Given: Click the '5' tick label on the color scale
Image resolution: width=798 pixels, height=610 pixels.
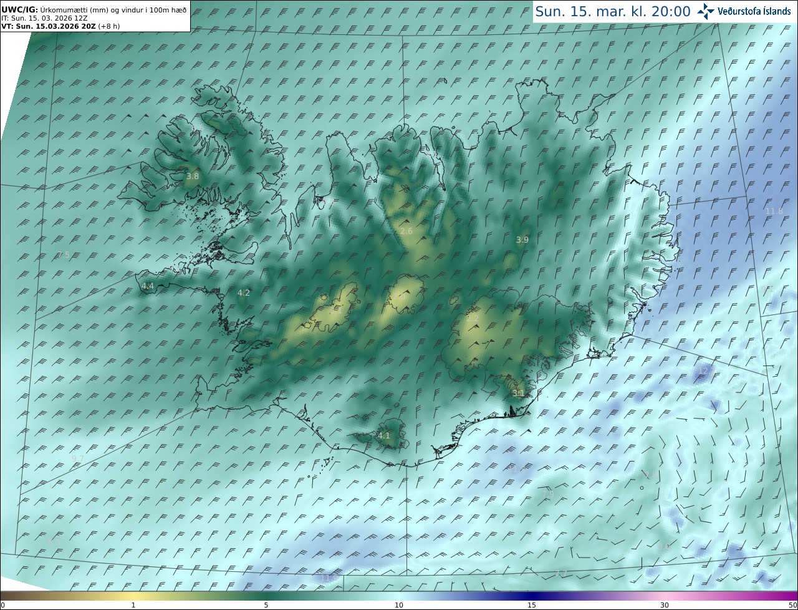Looking at the screenshot, I should pyautogui.click(x=266, y=605).
